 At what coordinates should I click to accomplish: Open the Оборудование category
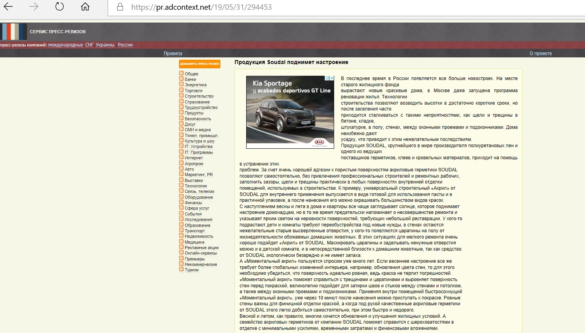point(199,198)
